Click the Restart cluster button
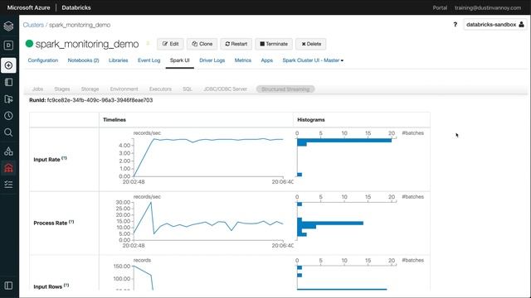531x298 pixels. 236,44
